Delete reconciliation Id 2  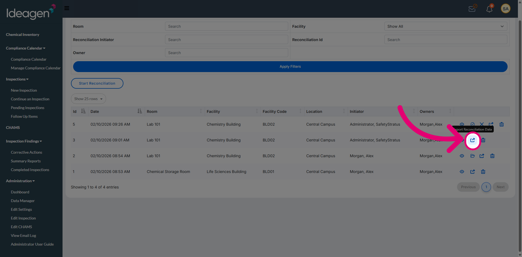(x=492, y=156)
